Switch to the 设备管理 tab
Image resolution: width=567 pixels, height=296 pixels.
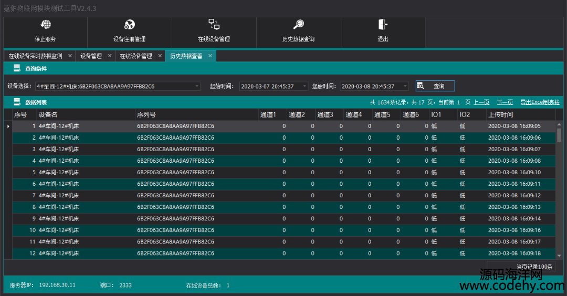91,56
